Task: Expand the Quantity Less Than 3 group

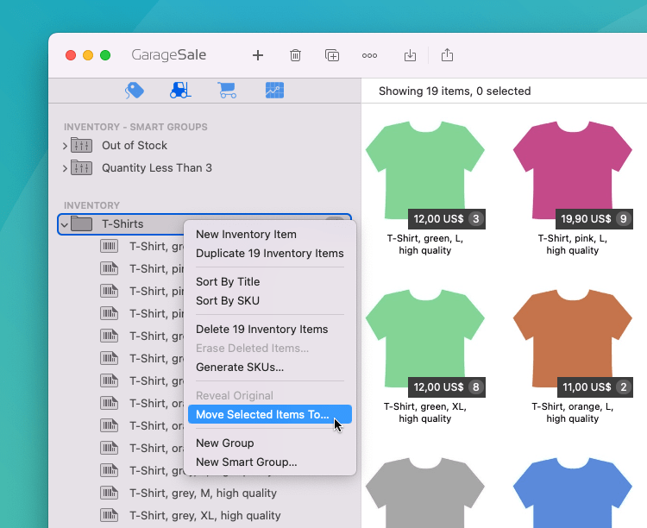Action: pos(65,168)
